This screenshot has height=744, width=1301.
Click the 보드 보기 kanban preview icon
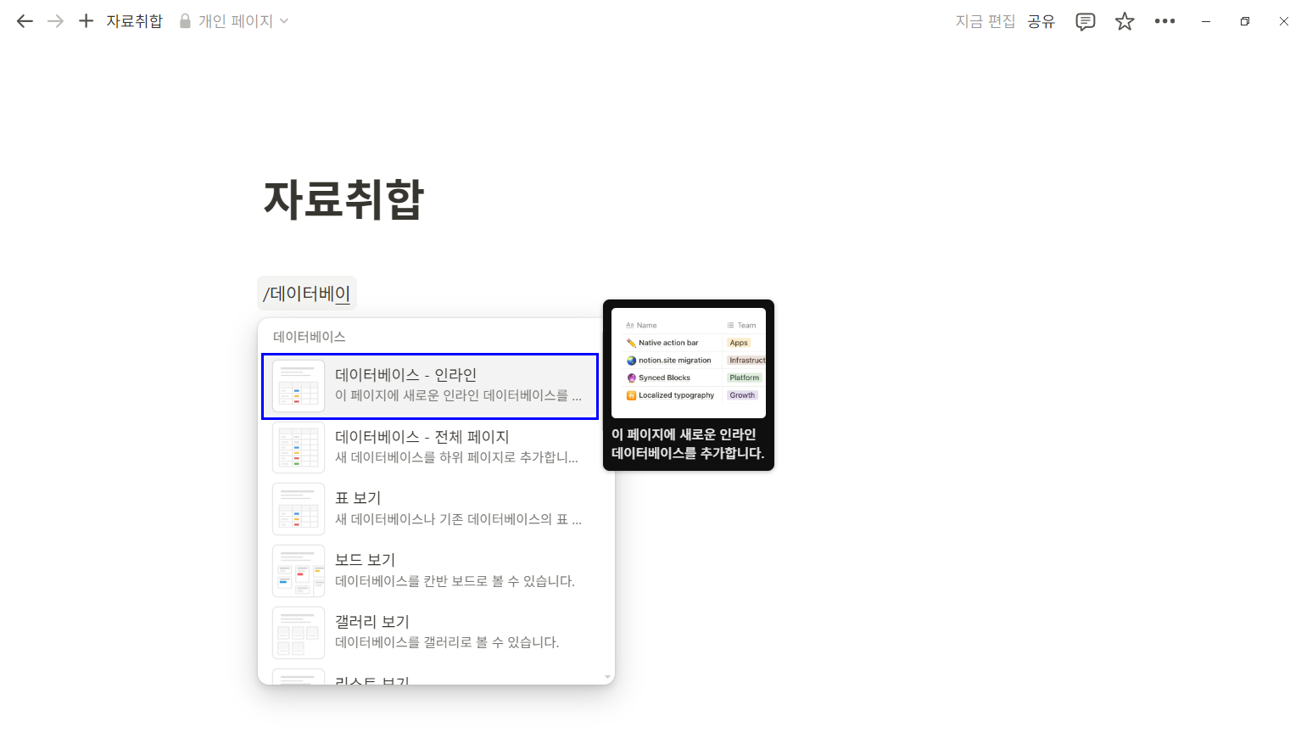pos(299,570)
